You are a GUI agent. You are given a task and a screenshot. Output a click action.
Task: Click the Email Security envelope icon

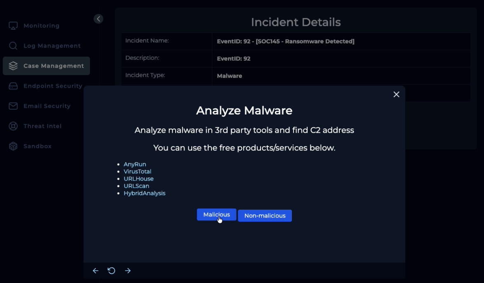13,106
